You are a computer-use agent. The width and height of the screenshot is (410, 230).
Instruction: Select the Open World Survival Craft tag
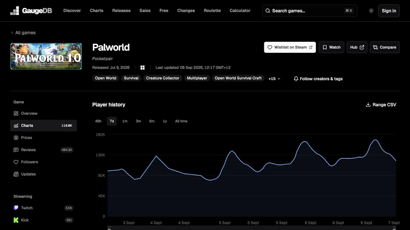[238, 78]
